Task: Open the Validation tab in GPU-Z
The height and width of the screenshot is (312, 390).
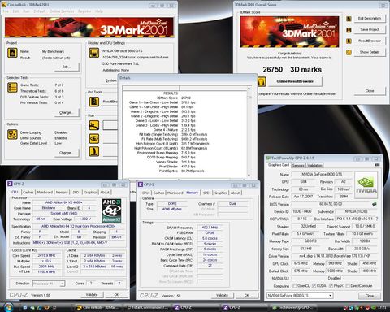Action: pyautogui.click(x=314, y=165)
